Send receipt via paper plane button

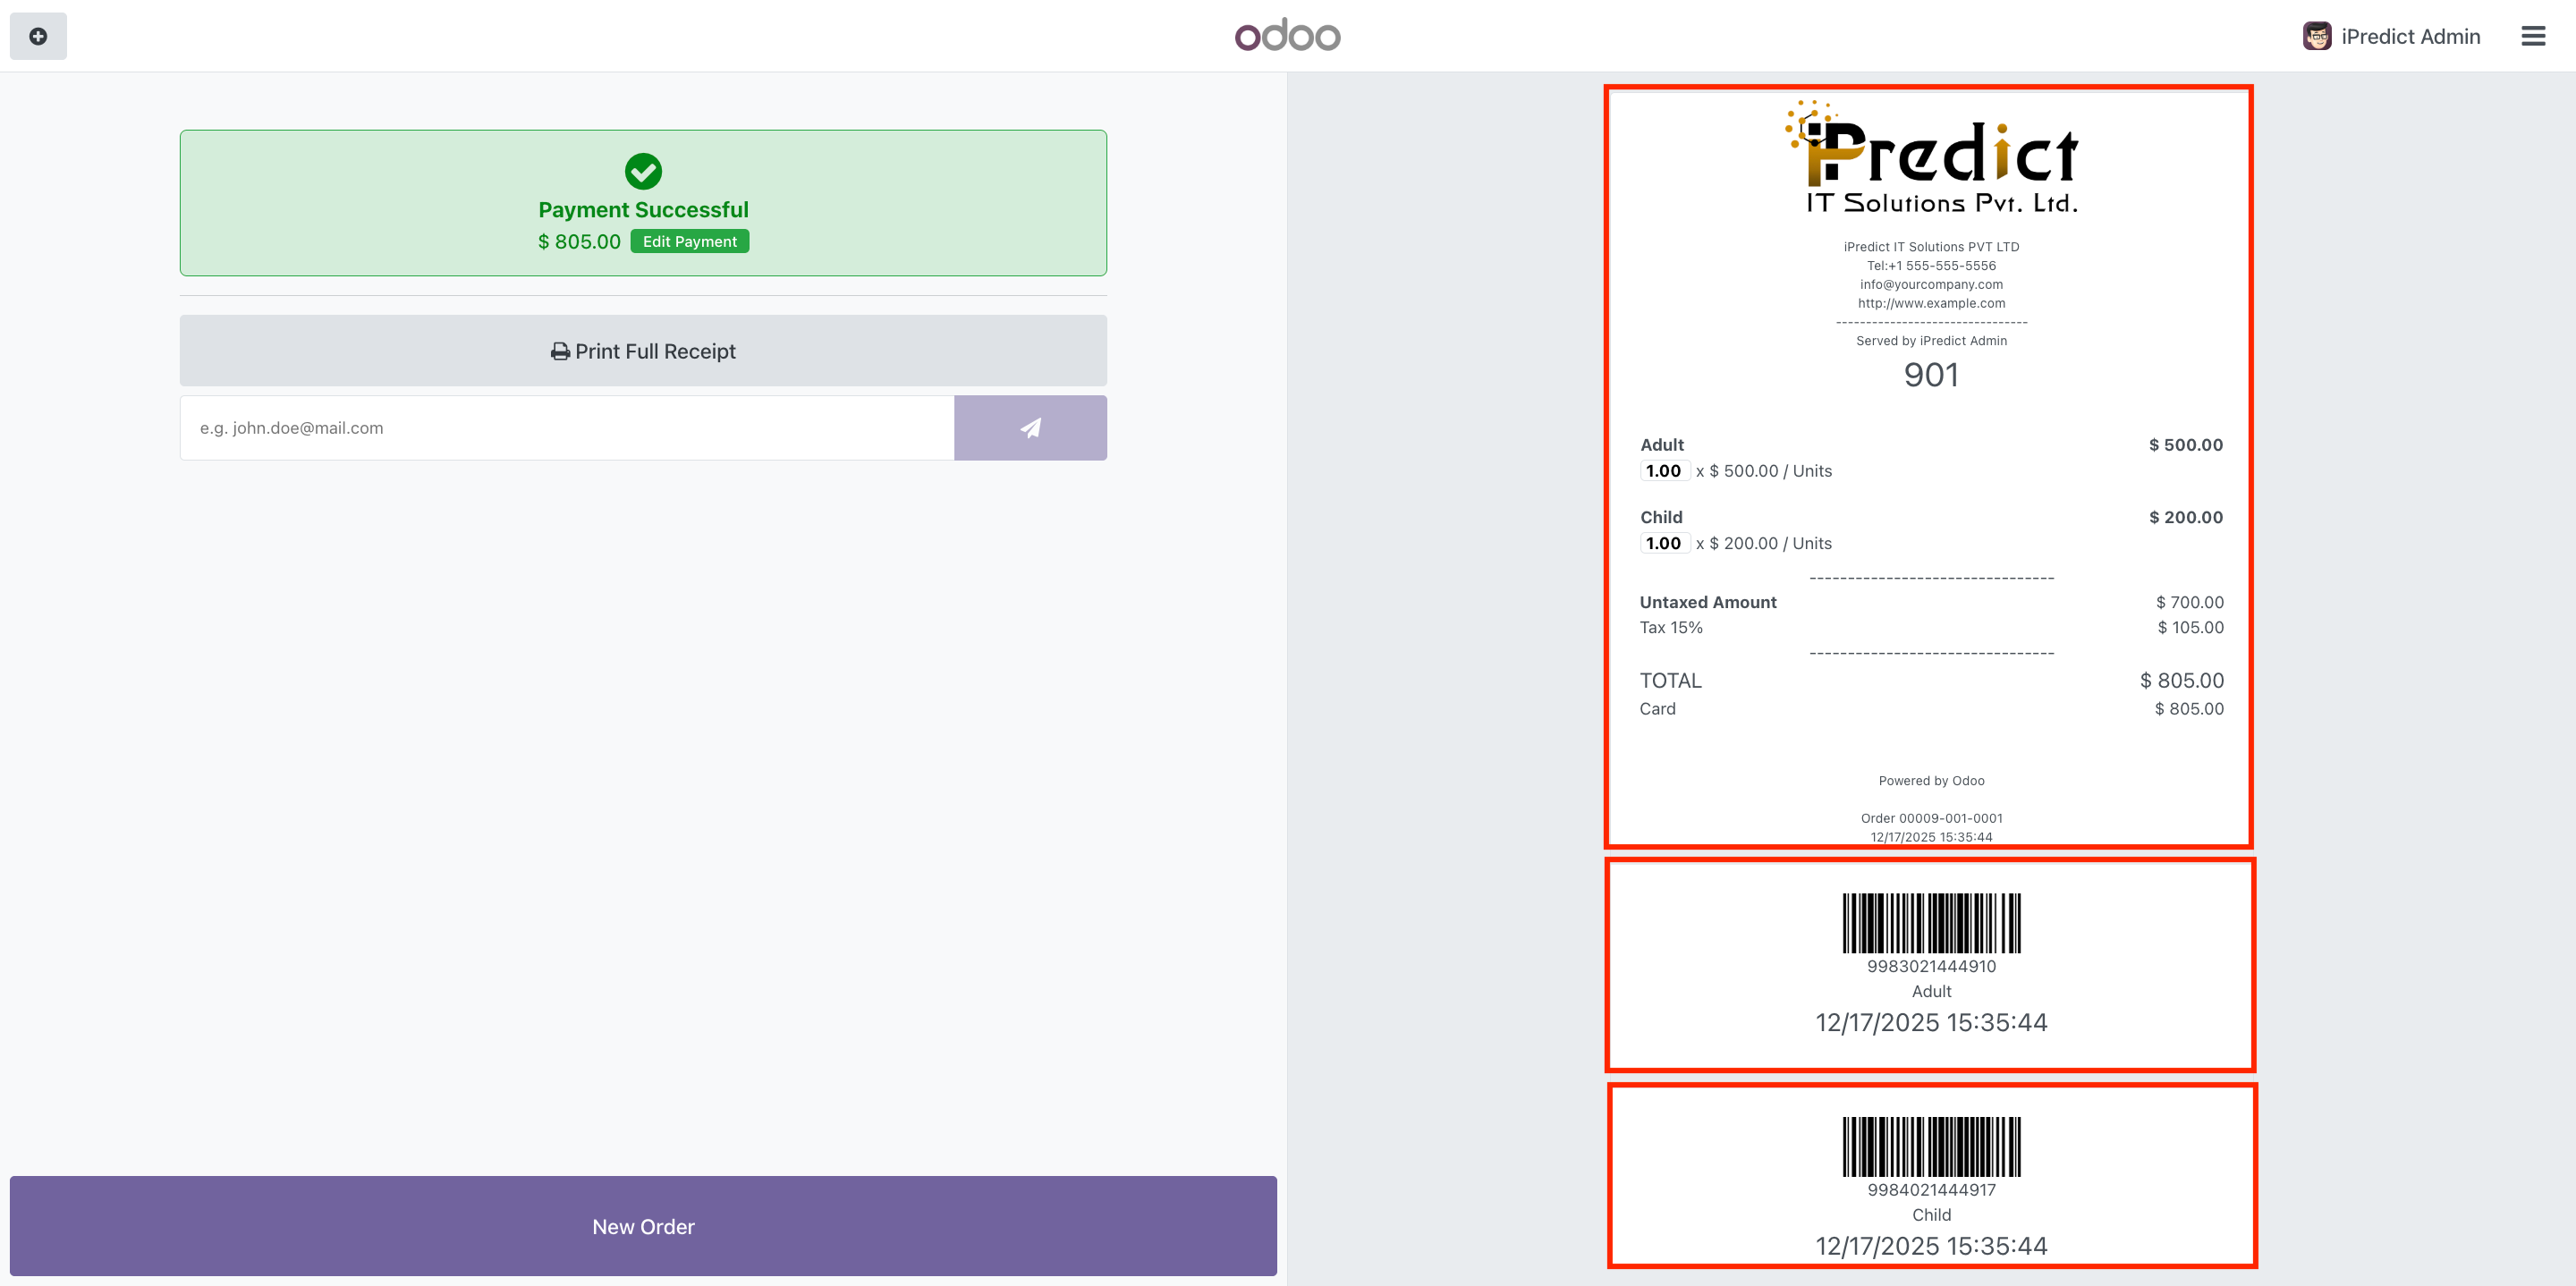pyautogui.click(x=1029, y=428)
